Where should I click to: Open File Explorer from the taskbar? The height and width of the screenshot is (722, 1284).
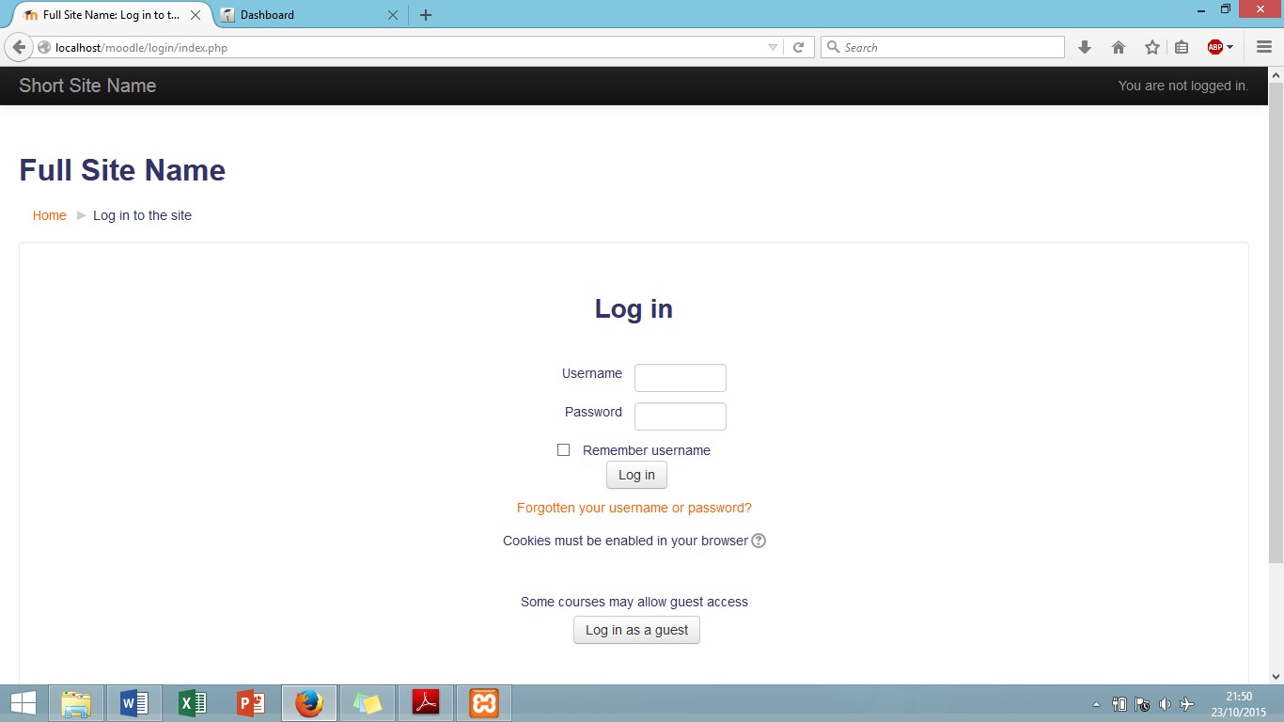point(76,703)
